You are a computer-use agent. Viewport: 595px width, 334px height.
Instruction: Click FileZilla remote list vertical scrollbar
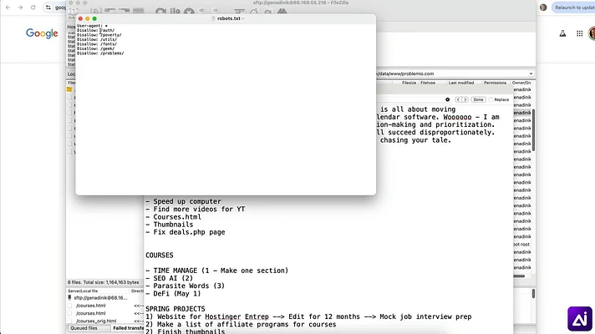click(x=533, y=130)
